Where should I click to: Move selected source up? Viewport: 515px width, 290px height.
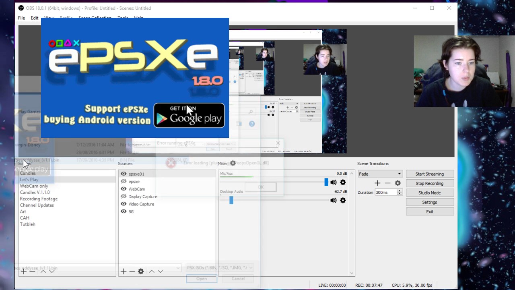click(x=152, y=271)
